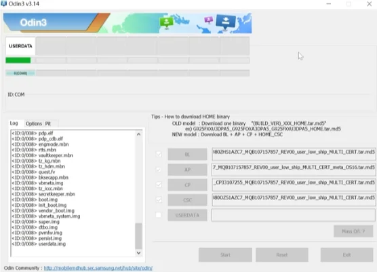The width and height of the screenshot is (377, 272).
Task: Open the Odin Community hyperlink
Action: click(98, 268)
